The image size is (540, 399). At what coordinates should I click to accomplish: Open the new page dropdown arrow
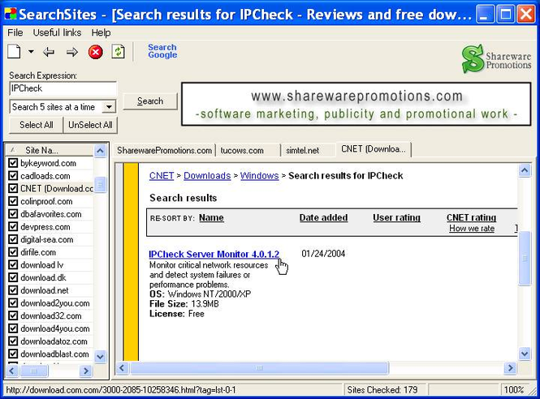(31, 52)
